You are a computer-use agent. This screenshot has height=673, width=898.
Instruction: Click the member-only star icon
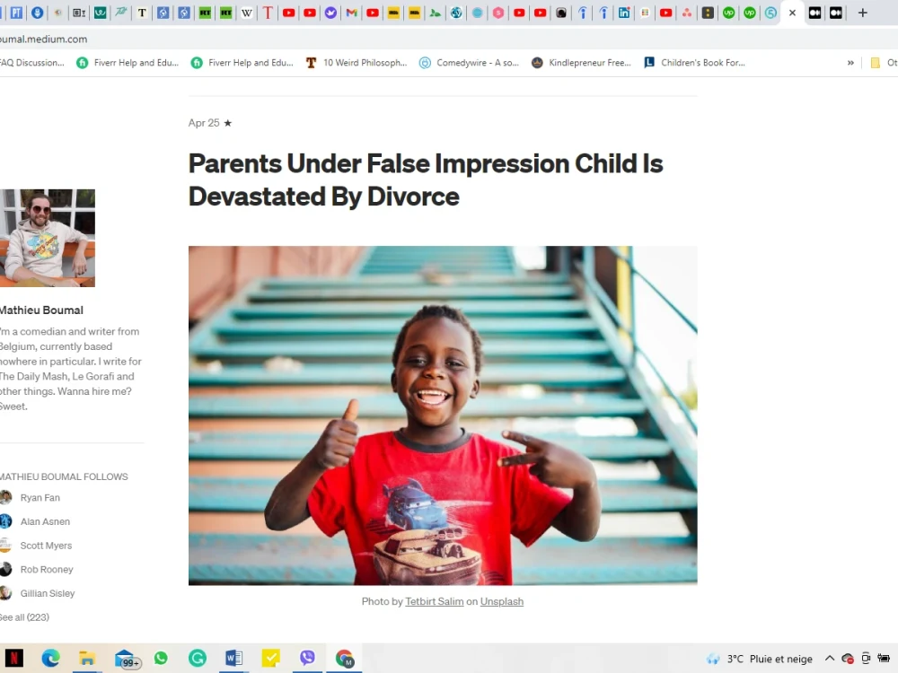(228, 123)
